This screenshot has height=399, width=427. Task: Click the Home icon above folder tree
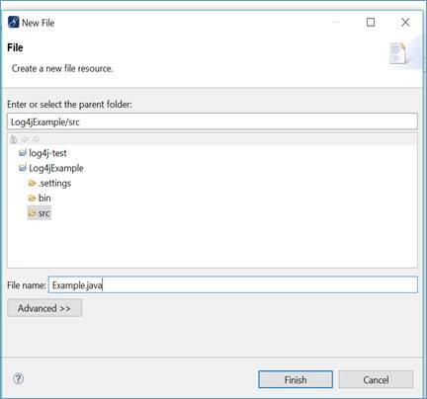(x=14, y=139)
